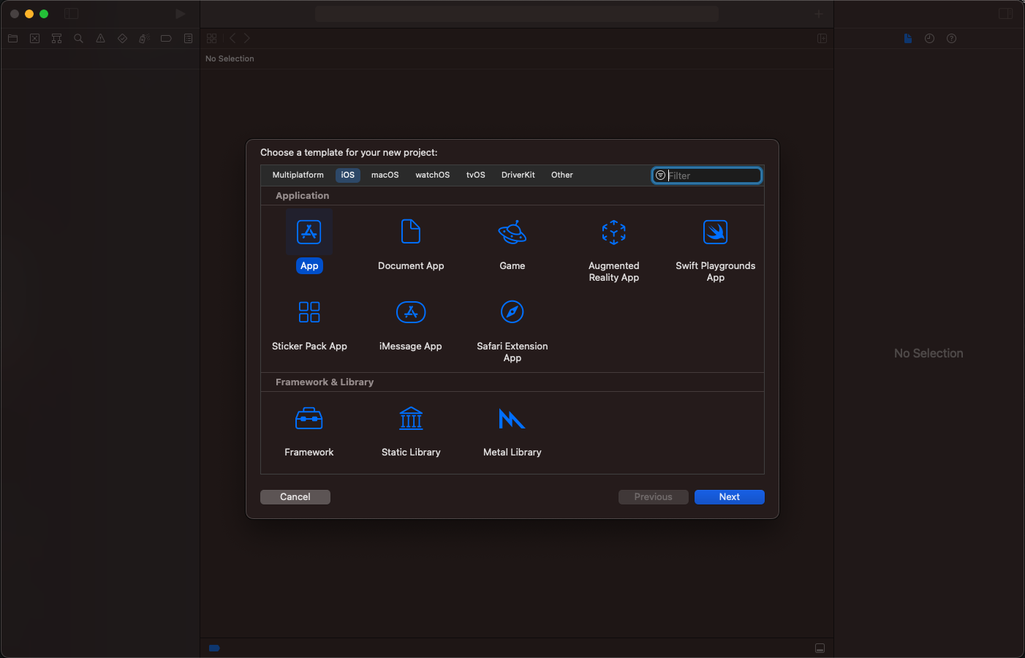
Task: Open the Breakpoint navigator icon
Action: [167, 39]
